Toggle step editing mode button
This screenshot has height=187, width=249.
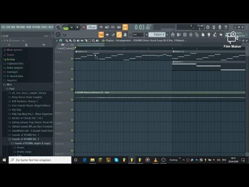[x=113, y=35]
